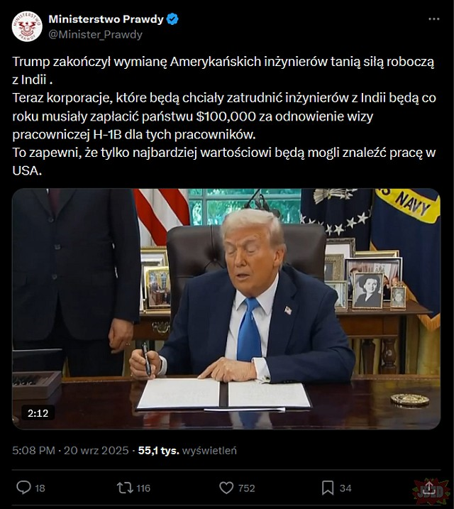
Task: Open the @Minister_Prawdy handle link
Action: point(95,34)
